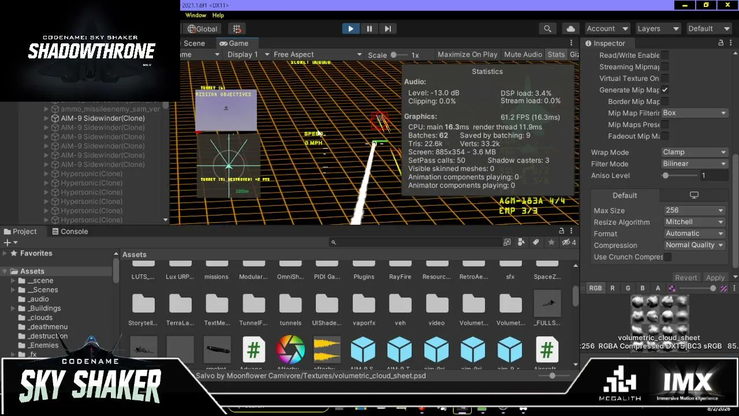
Task: Click the Play button in the toolbar
Action: (x=350, y=28)
